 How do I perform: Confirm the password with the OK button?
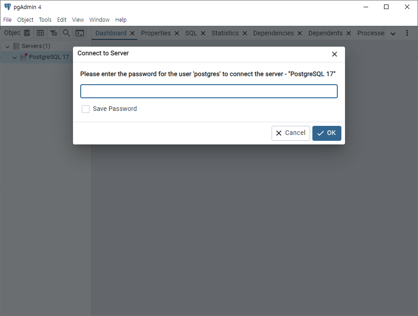point(326,133)
